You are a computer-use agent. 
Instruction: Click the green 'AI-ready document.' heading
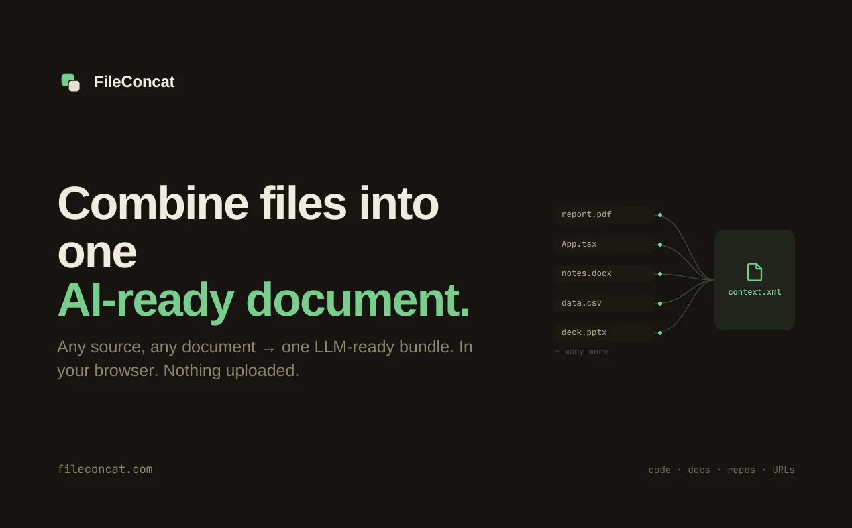coord(264,300)
